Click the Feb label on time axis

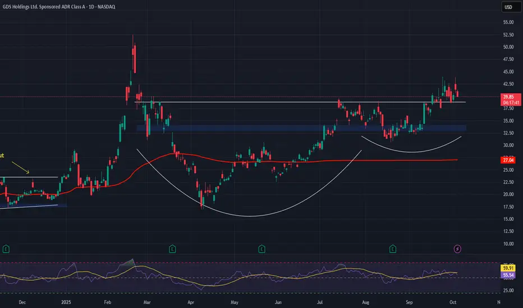pos(107,302)
